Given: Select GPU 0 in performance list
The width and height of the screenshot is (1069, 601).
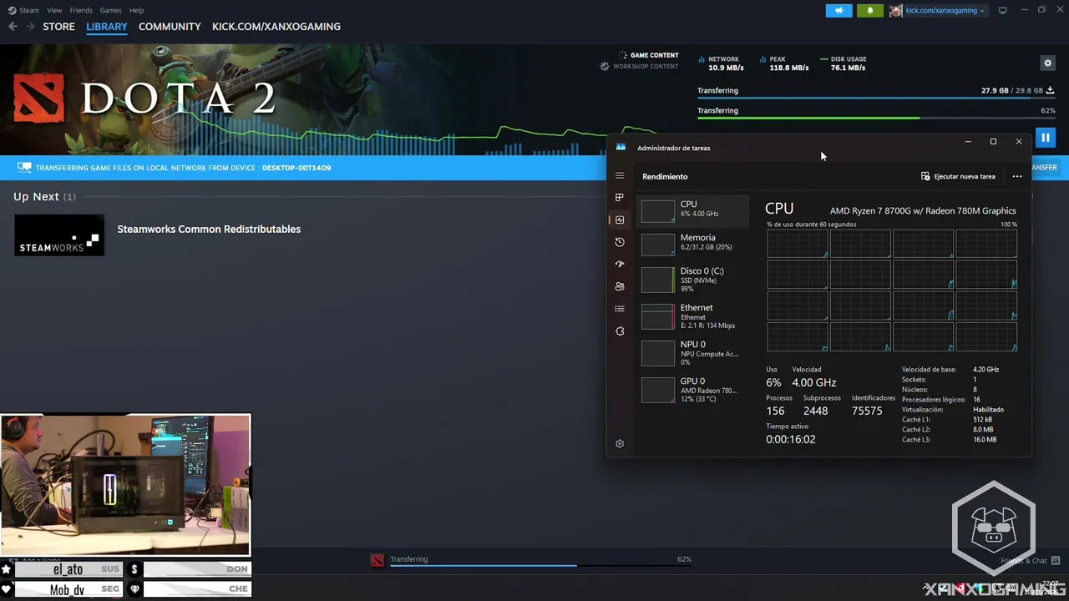Looking at the screenshot, I should tap(693, 390).
